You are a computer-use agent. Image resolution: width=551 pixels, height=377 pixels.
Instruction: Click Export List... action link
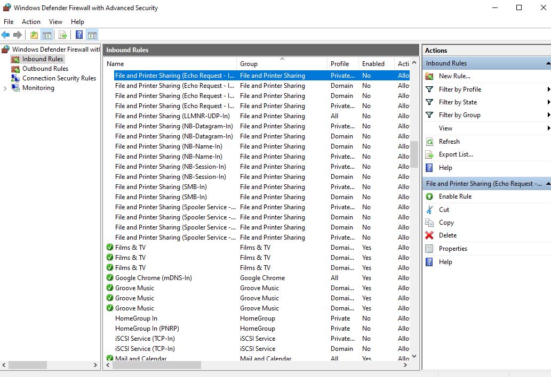(456, 154)
